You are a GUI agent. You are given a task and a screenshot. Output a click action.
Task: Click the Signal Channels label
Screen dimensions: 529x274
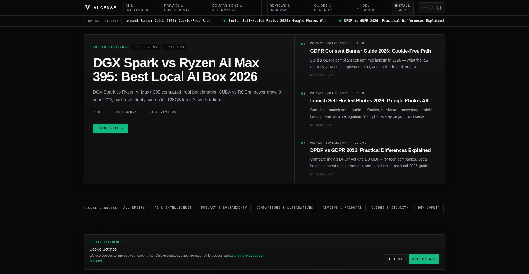click(x=101, y=208)
